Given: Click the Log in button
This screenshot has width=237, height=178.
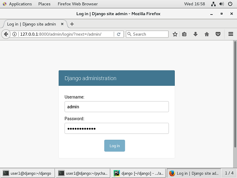Looking at the screenshot, I should pyautogui.click(x=115, y=146).
